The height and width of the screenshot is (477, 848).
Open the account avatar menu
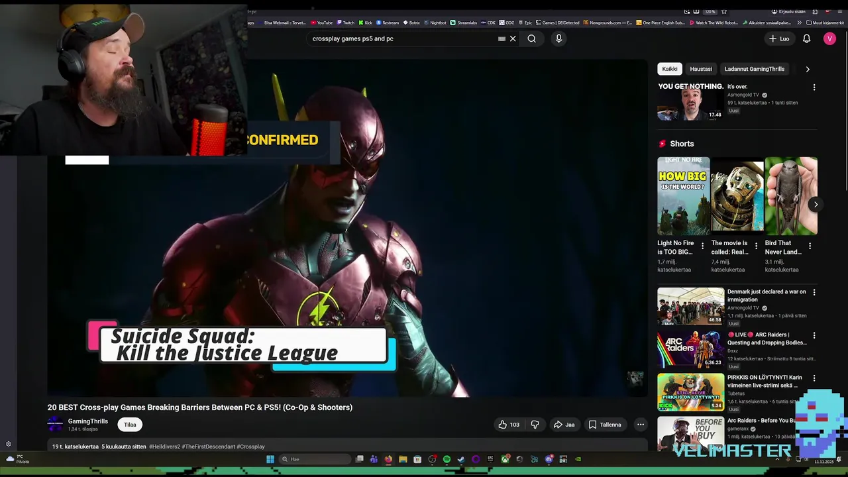[829, 38]
